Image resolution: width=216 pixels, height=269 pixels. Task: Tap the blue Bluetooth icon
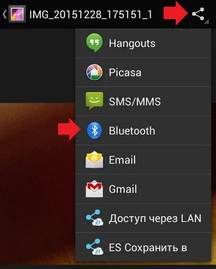(x=95, y=130)
